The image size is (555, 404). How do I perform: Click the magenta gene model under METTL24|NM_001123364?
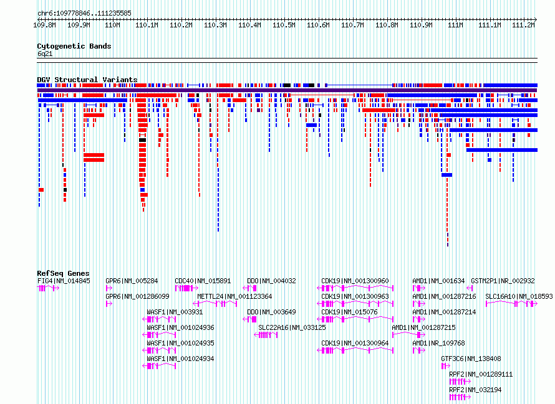(x=215, y=304)
